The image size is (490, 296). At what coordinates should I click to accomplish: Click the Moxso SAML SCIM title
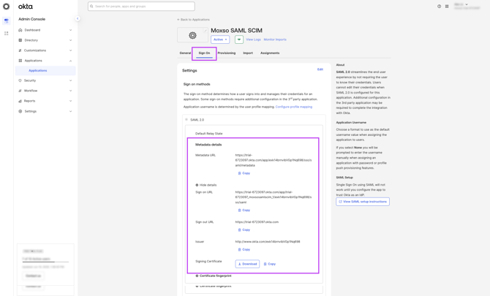(236, 31)
